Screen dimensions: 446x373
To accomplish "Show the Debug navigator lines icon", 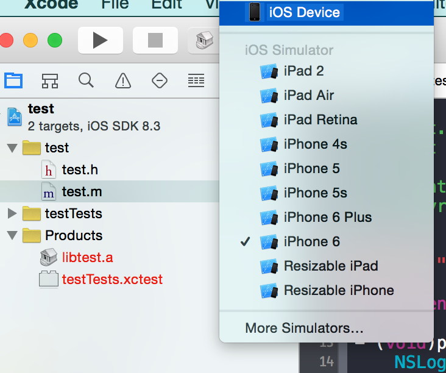I will point(196,80).
